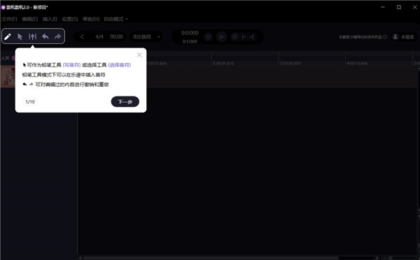This screenshot has width=420, height=260.
Task: Open the 8分音符 note length dropdown
Action: pos(146,36)
